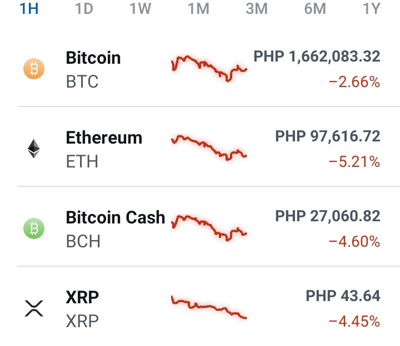Open the XRP price sparkline chart
400x346 pixels.
point(209,307)
